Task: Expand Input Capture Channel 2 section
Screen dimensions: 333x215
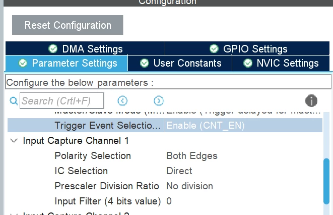Action: tap(14, 213)
